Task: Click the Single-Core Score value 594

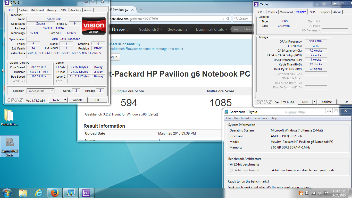Action: [x=129, y=103]
